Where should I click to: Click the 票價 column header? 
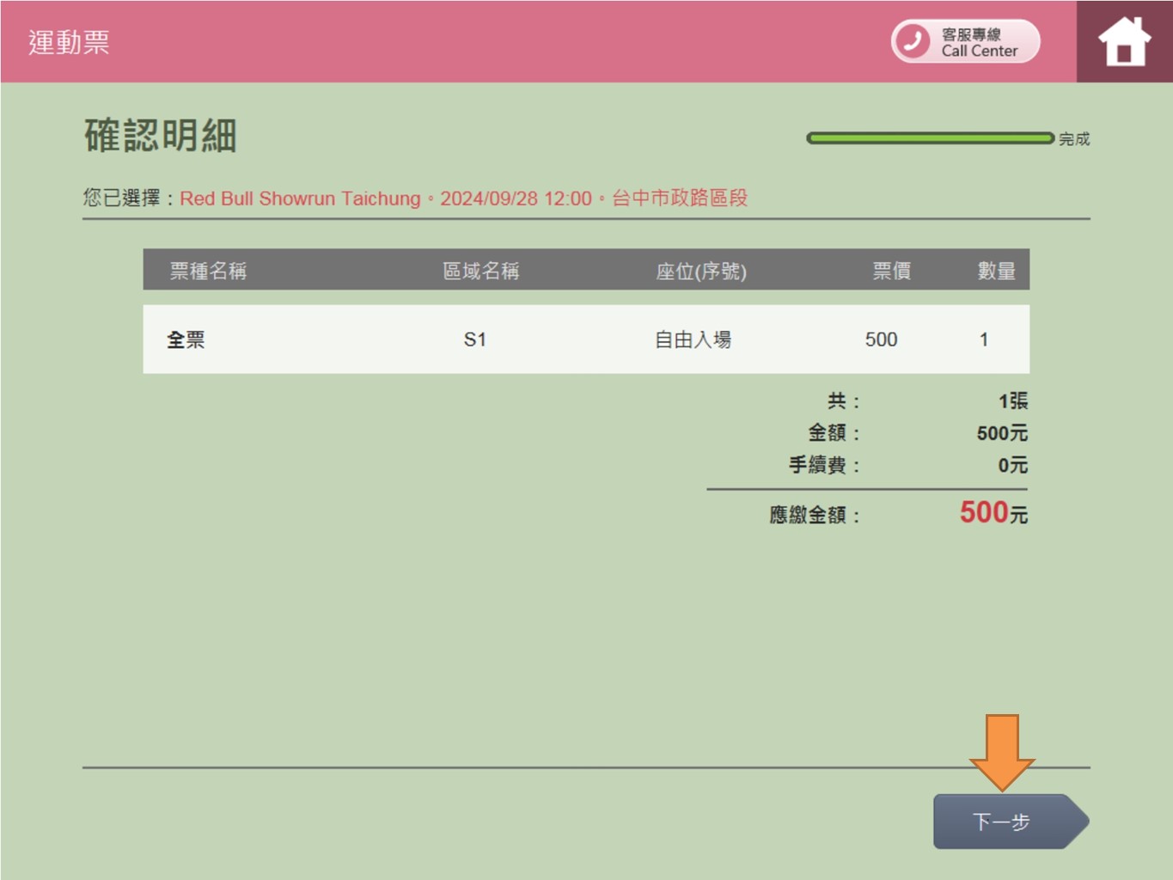tap(891, 271)
